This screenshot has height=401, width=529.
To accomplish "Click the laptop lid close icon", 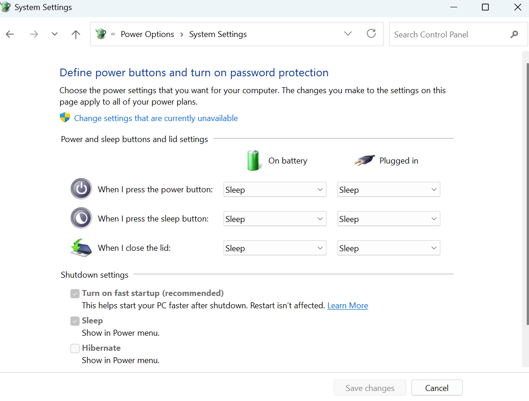I will point(81,248).
